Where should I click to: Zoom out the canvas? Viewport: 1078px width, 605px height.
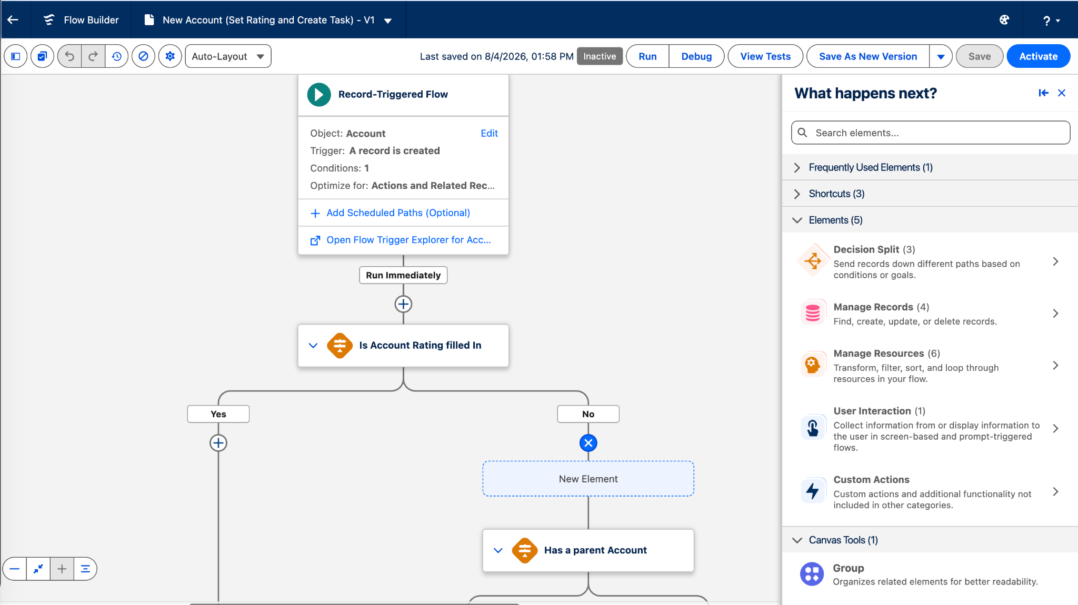point(15,569)
